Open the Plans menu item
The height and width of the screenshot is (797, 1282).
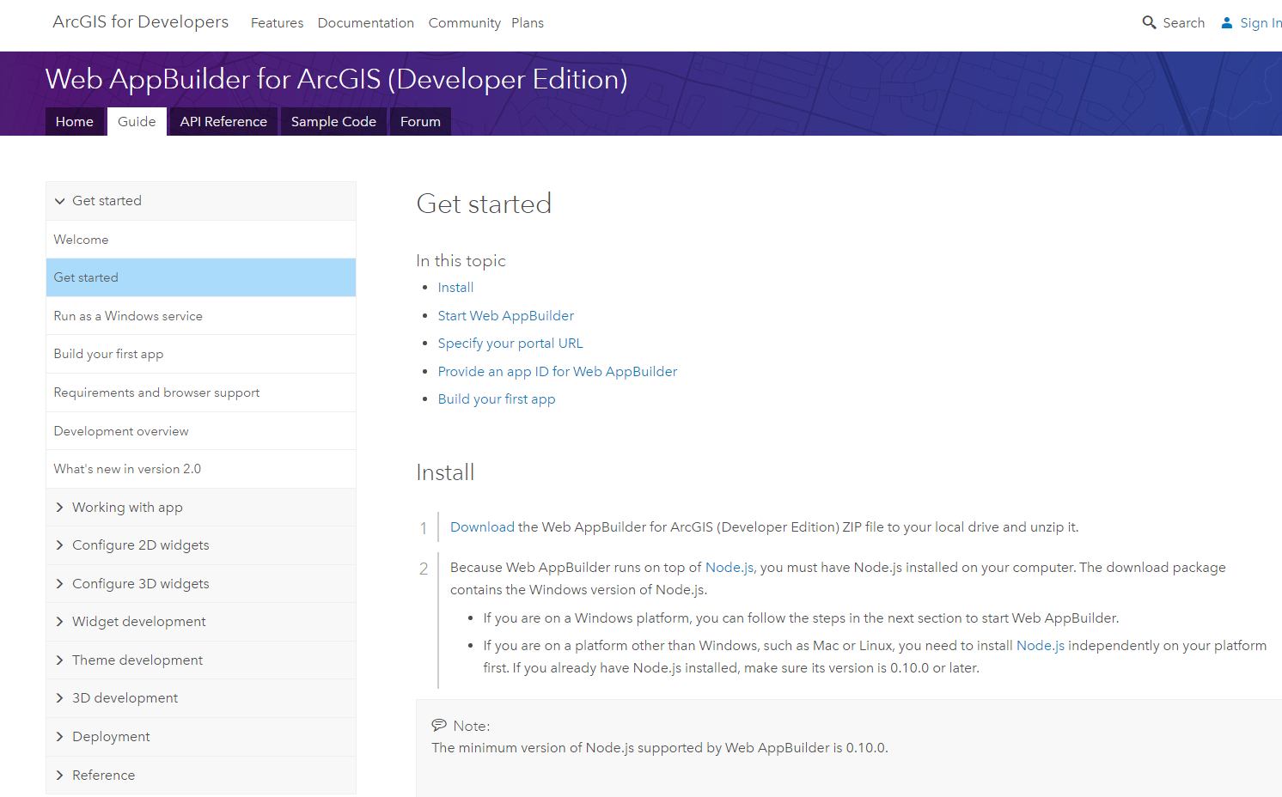(x=528, y=23)
